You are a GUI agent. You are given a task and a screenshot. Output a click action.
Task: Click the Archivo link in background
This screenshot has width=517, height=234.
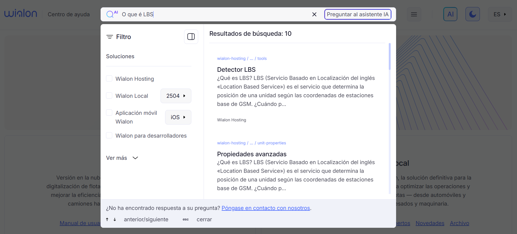[x=460, y=223]
